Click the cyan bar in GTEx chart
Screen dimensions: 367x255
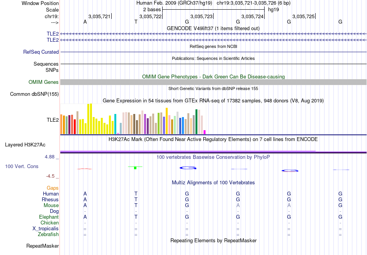(x=115, y=124)
